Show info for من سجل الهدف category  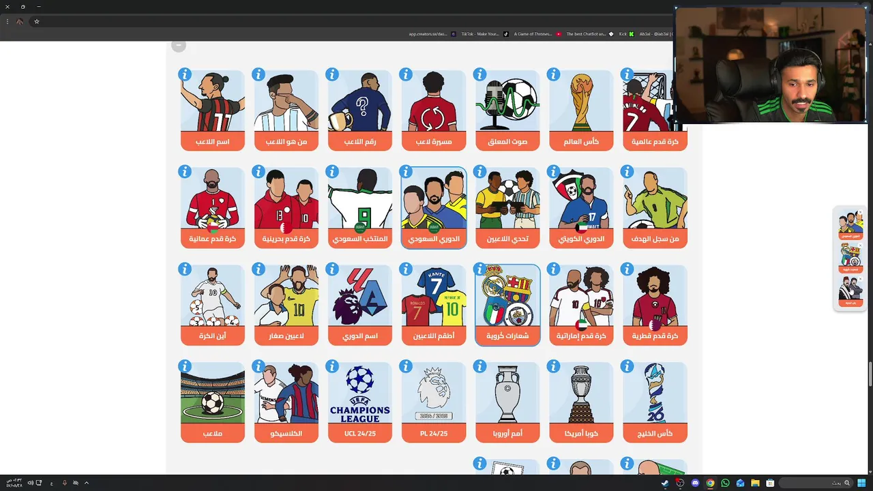[627, 172]
